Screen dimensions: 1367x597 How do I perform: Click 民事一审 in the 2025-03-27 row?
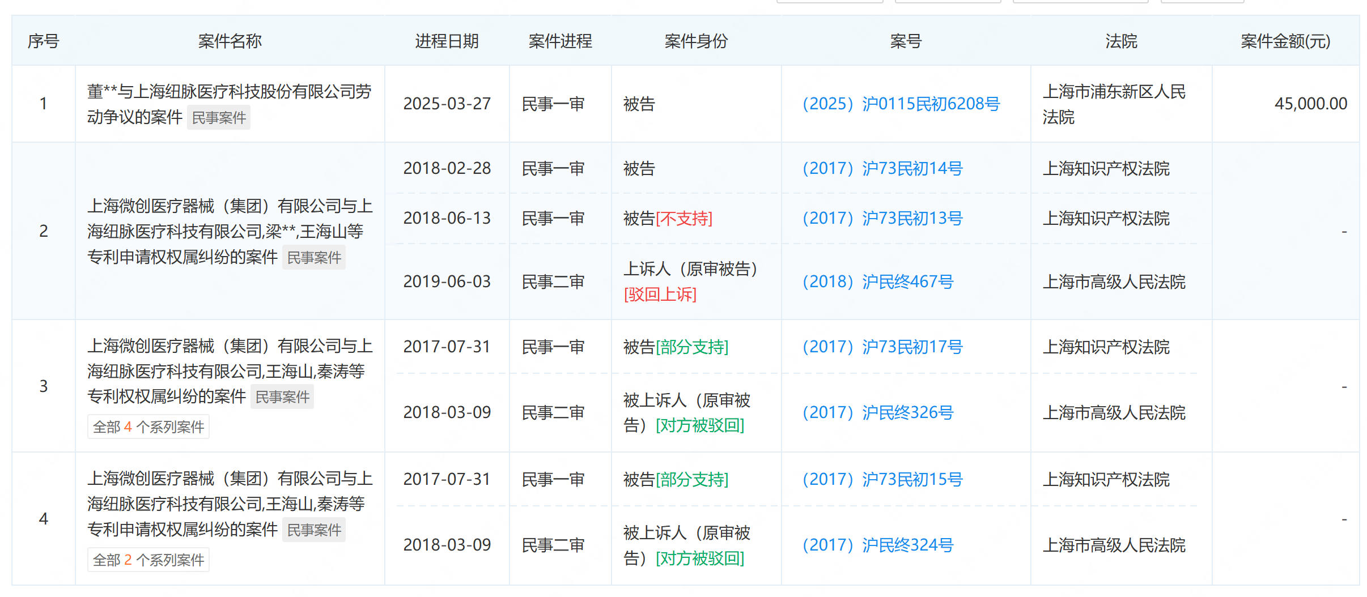[x=553, y=104]
